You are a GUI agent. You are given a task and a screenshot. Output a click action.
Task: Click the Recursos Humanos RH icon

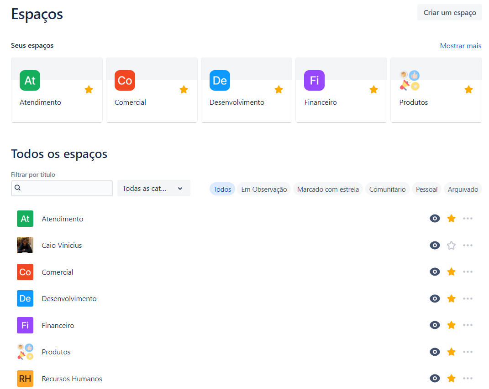(x=25, y=379)
